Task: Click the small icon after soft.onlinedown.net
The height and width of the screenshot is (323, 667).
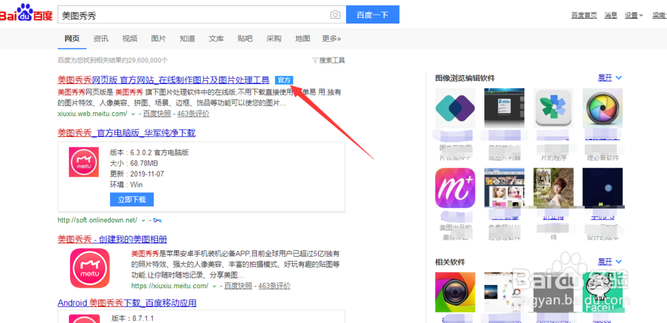Action: tap(157, 220)
